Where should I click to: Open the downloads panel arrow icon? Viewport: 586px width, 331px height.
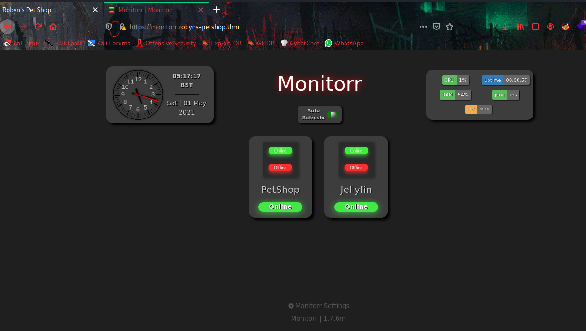[505, 27]
